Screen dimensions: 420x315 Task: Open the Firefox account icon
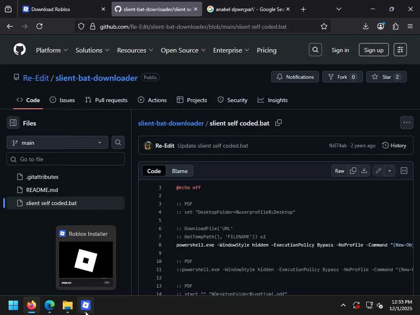point(381,26)
